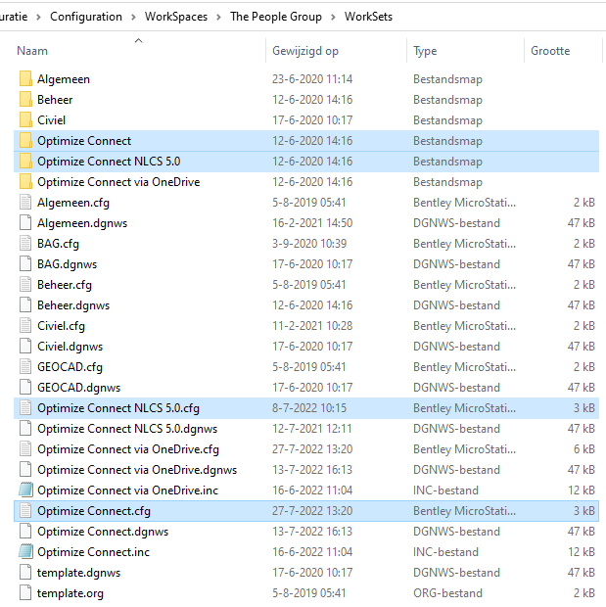Viewport: 606px width, 607px height.
Task: Select the Algemeen folder icon
Action: pyautogui.click(x=25, y=79)
